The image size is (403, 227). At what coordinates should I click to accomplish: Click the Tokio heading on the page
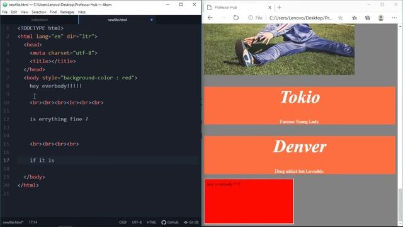300,97
